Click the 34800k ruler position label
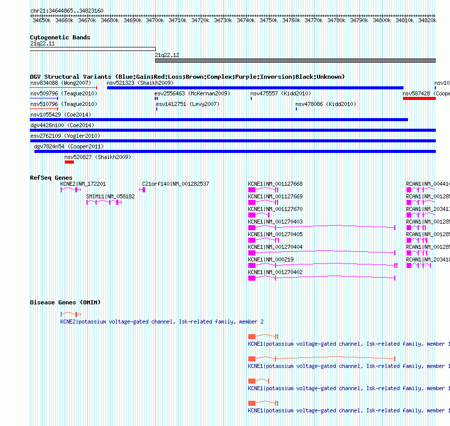 (x=382, y=21)
